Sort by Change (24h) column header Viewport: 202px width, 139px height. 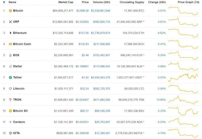coord(157,2)
